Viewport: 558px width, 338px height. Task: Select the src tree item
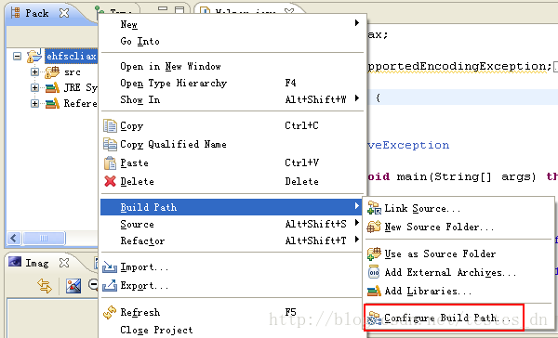(x=73, y=72)
